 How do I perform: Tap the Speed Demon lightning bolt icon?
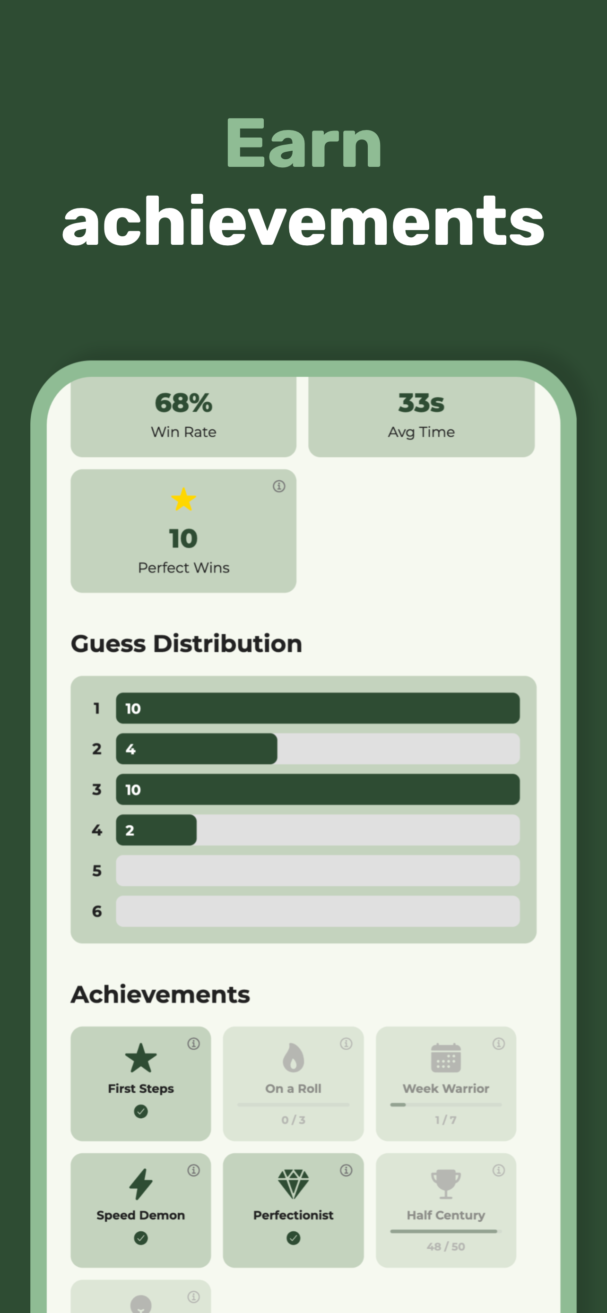141,1183
